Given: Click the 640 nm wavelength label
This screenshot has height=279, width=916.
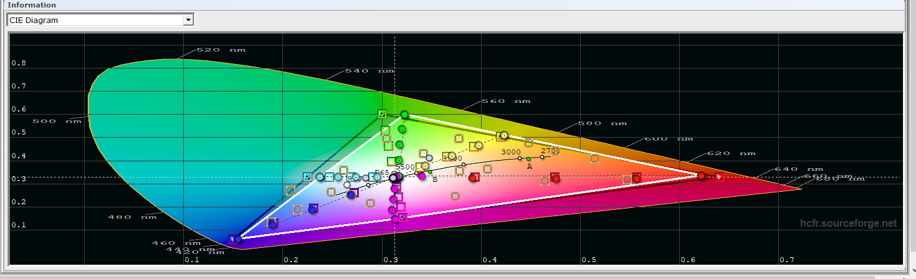Looking at the screenshot, I should tap(798, 169).
